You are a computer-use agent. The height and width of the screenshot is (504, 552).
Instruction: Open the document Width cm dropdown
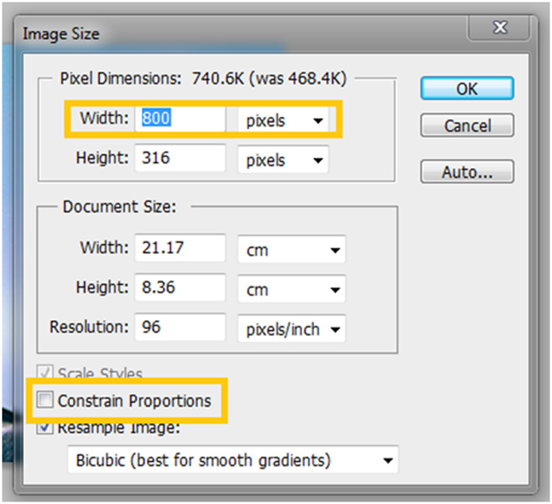291,249
